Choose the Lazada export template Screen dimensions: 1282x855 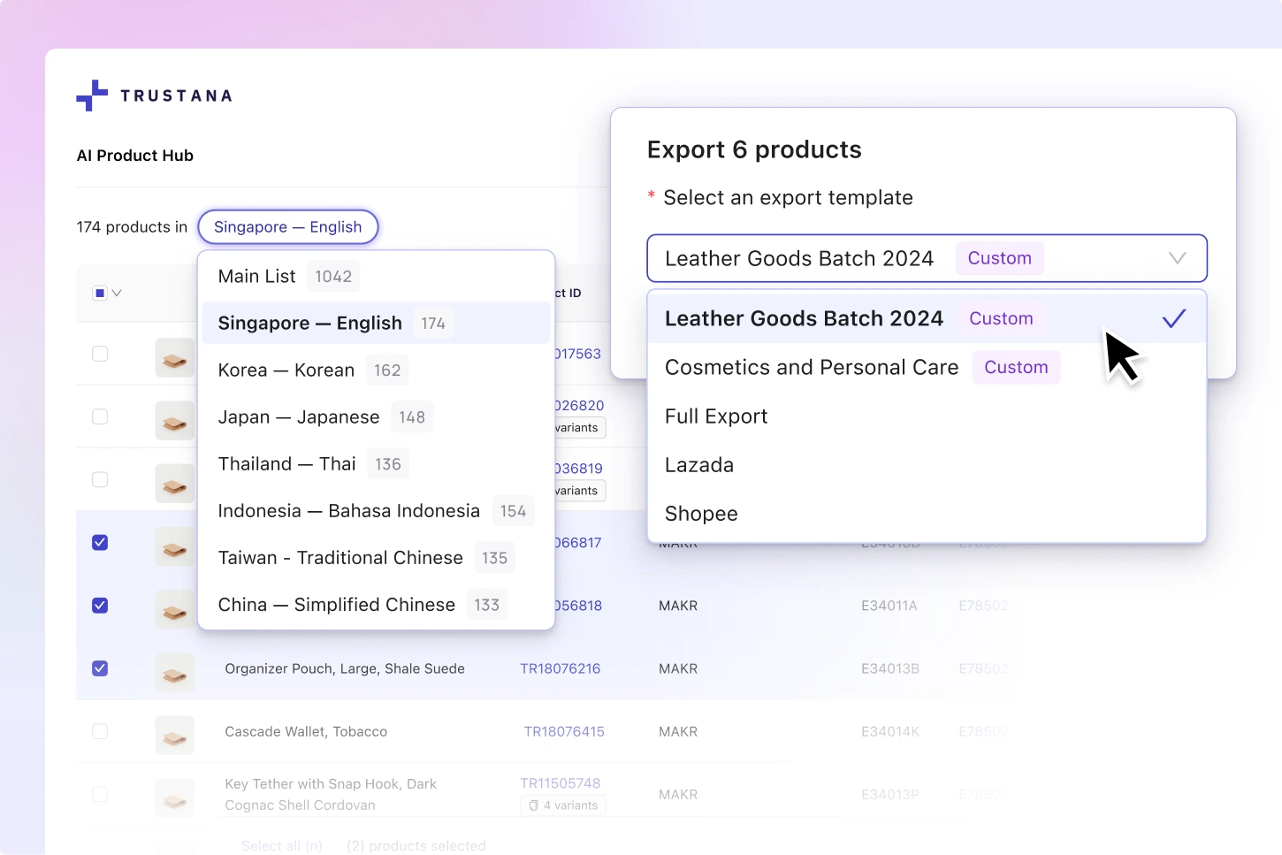pyautogui.click(x=927, y=465)
